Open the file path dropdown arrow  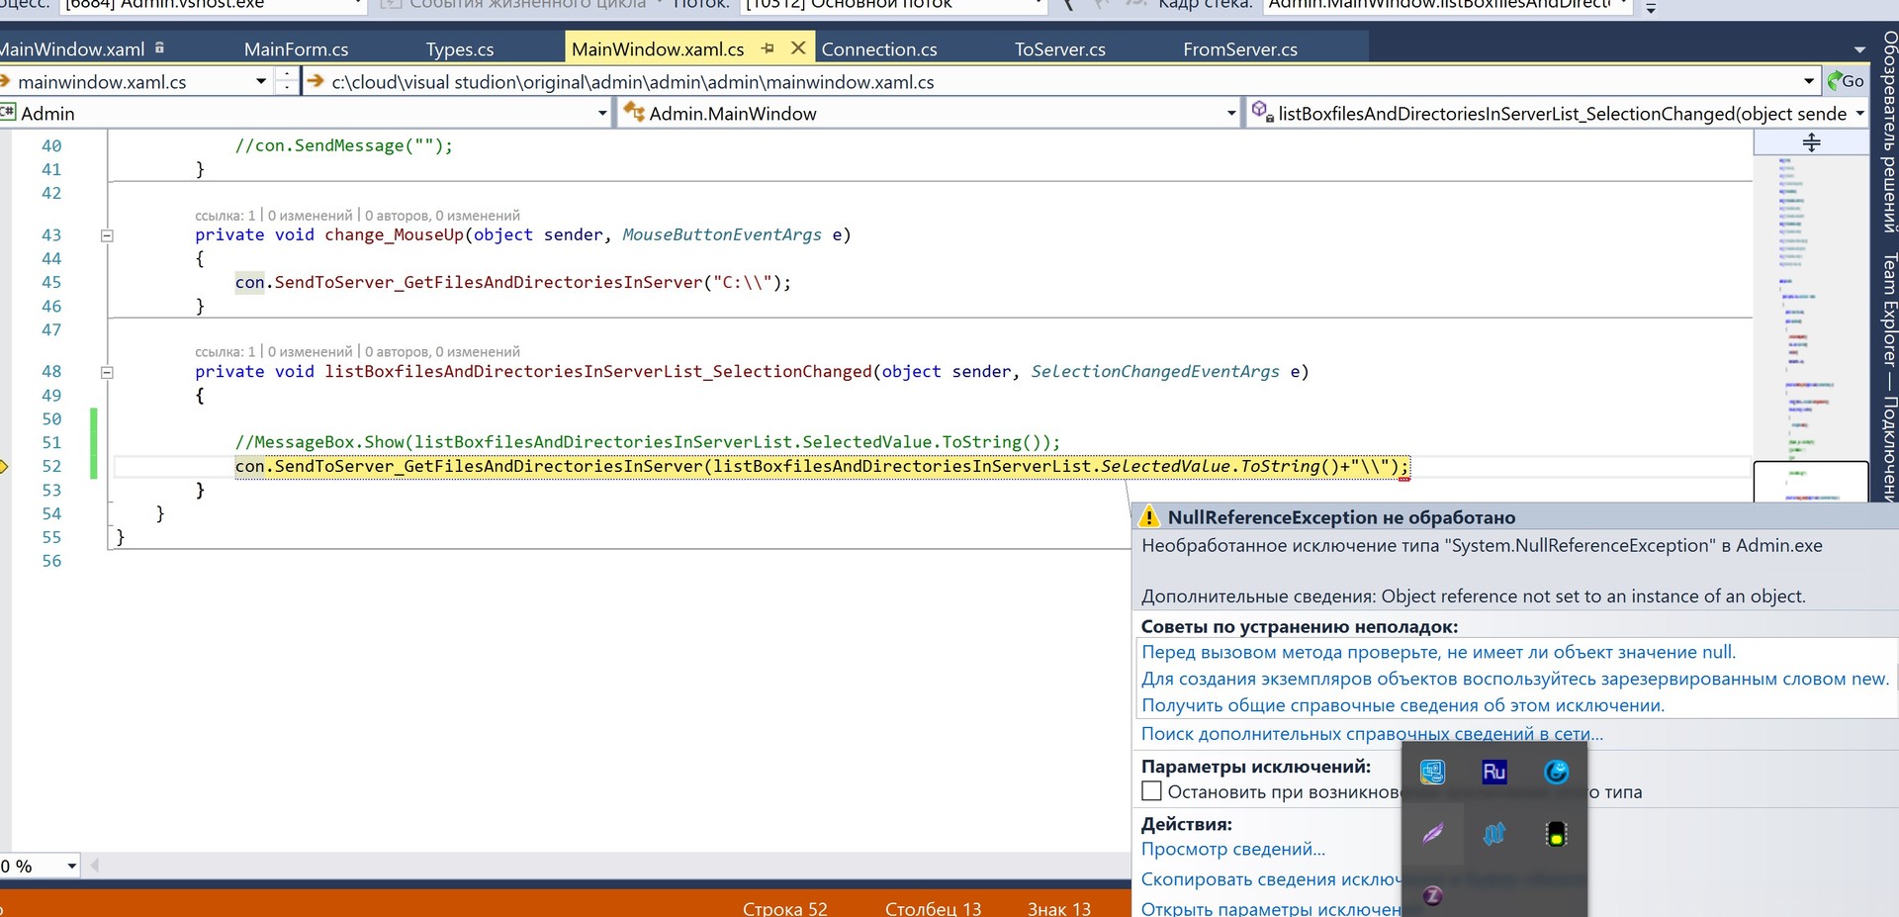[x=1809, y=81]
